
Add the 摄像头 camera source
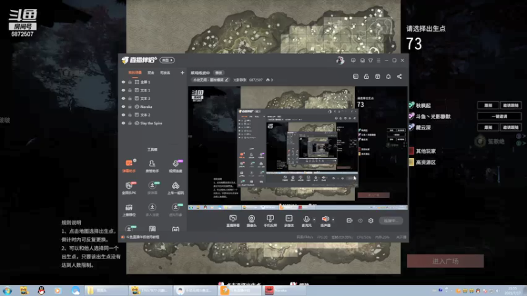[252, 221]
